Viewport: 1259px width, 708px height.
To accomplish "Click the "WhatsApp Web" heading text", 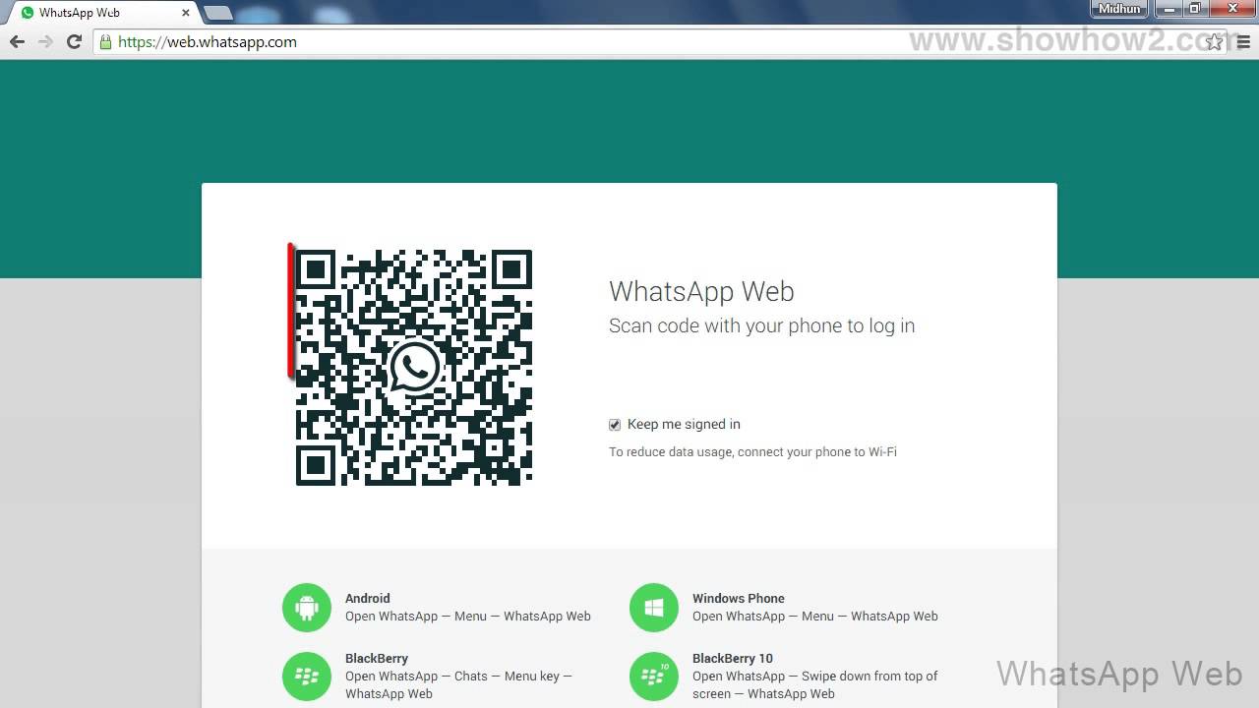I will (x=701, y=292).
